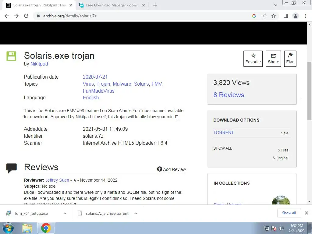Image resolution: width=312 pixels, height=234 pixels.
Task: Share this page via address bar icon
Action: tap(264, 16)
